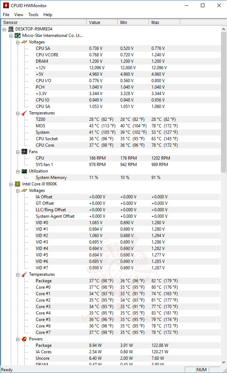Collapse the Micro-Star International node
227x373 pixels.
pyautogui.click(x=11, y=36)
